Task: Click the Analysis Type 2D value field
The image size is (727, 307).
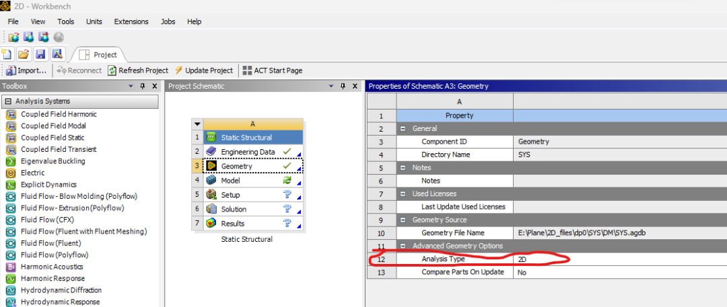Action: point(606,259)
